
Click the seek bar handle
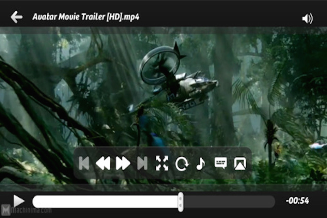click(x=181, y=202)
